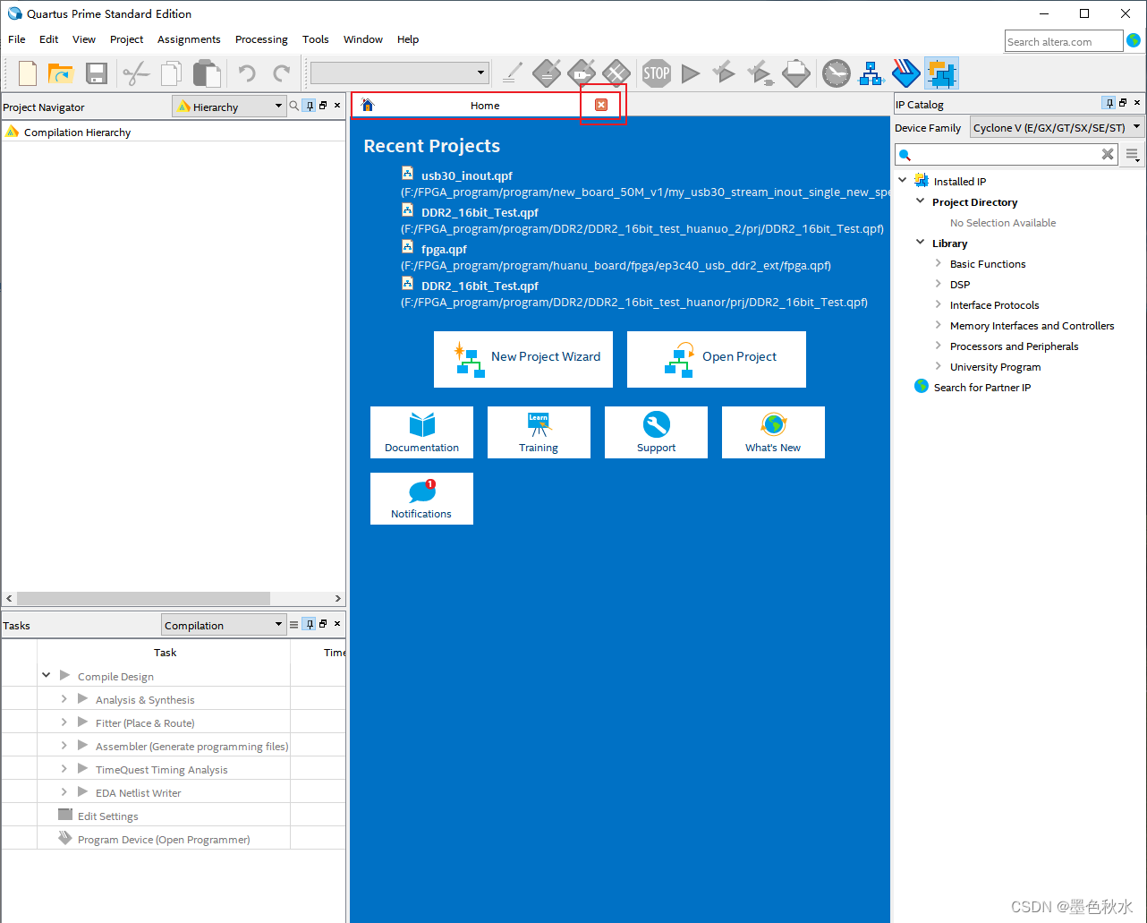Start compilation with the play icon
This screenshot has height=923, width=1147.
point(691,73)
